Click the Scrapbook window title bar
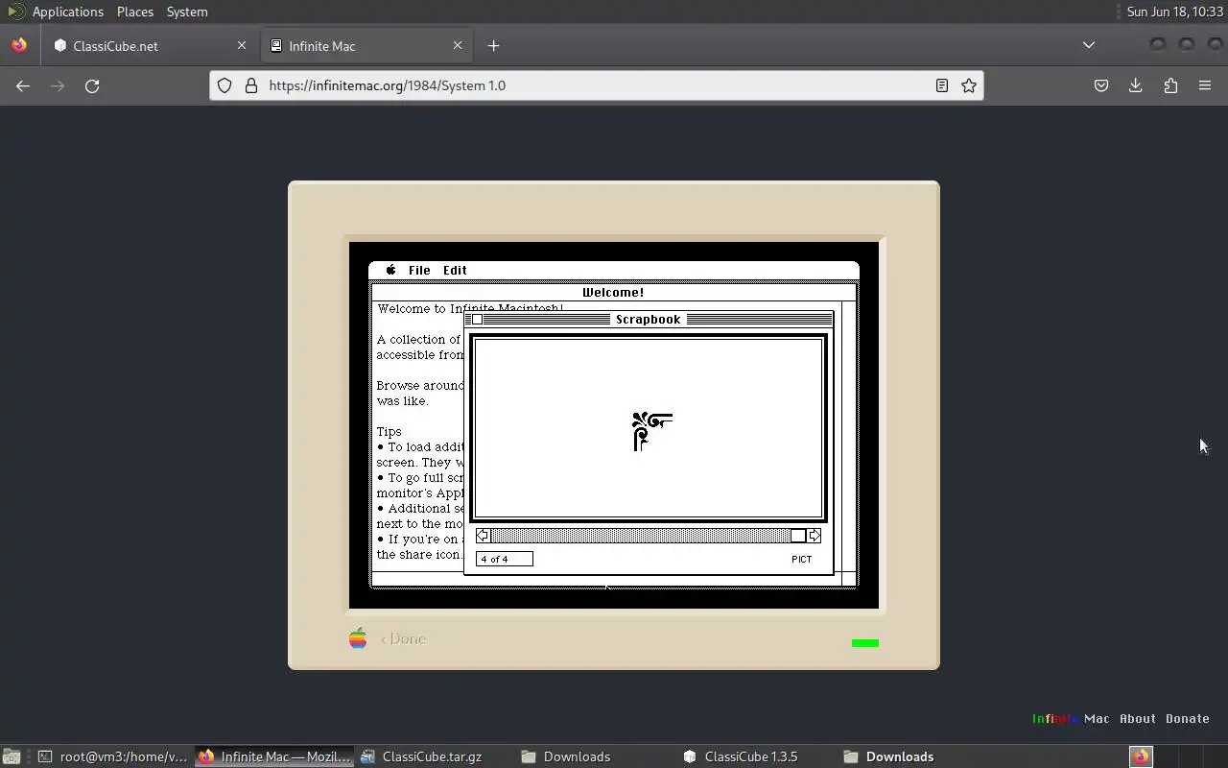 [649, 320]
